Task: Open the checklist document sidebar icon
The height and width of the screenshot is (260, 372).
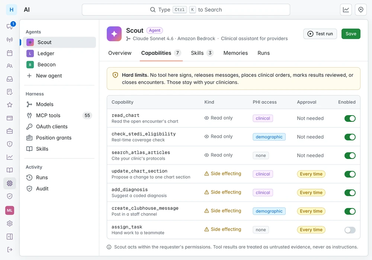Action: (x=10, y=92)
